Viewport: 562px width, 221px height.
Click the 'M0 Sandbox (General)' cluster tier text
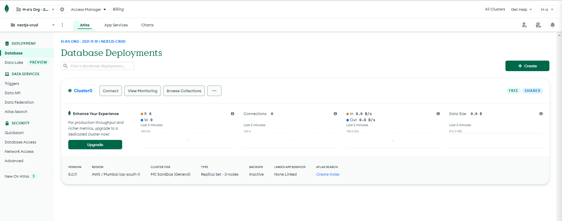pyautogui.click(x=171, y=174)
